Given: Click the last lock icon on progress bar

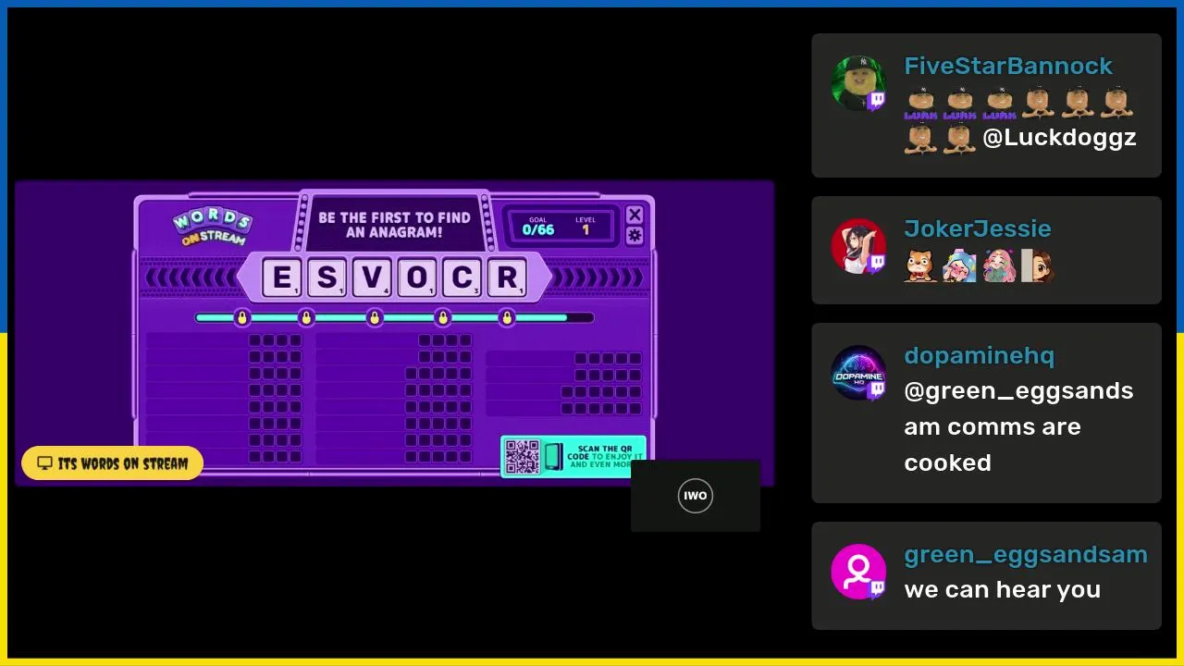Looking at the screenshot, I should point(506,318).
